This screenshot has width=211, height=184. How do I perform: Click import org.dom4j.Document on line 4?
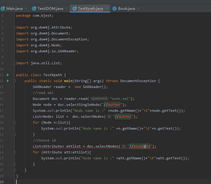click(43, 33)
